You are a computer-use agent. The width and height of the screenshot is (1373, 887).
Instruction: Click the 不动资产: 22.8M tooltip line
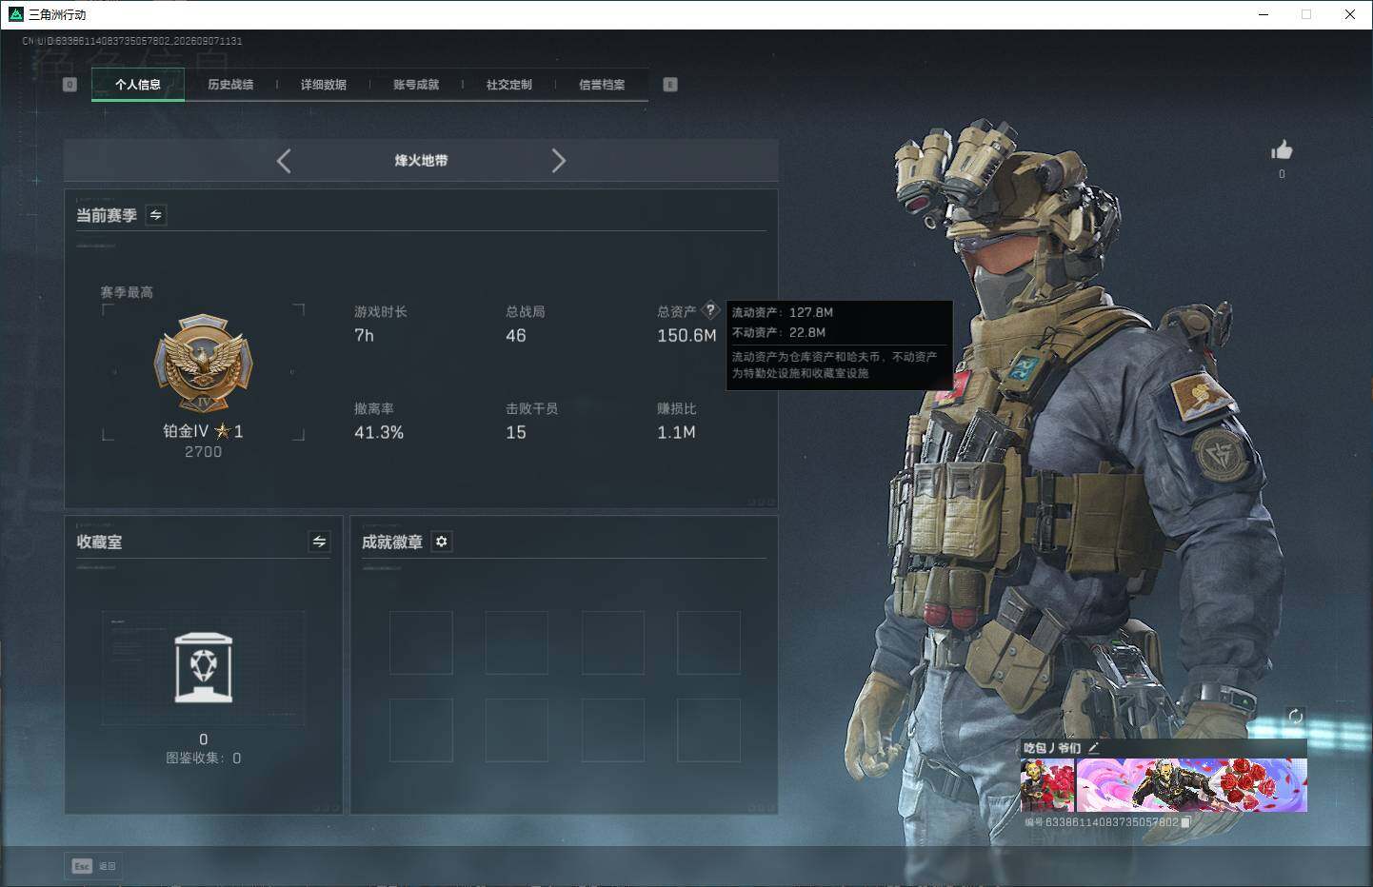click(x=779, y=332)
